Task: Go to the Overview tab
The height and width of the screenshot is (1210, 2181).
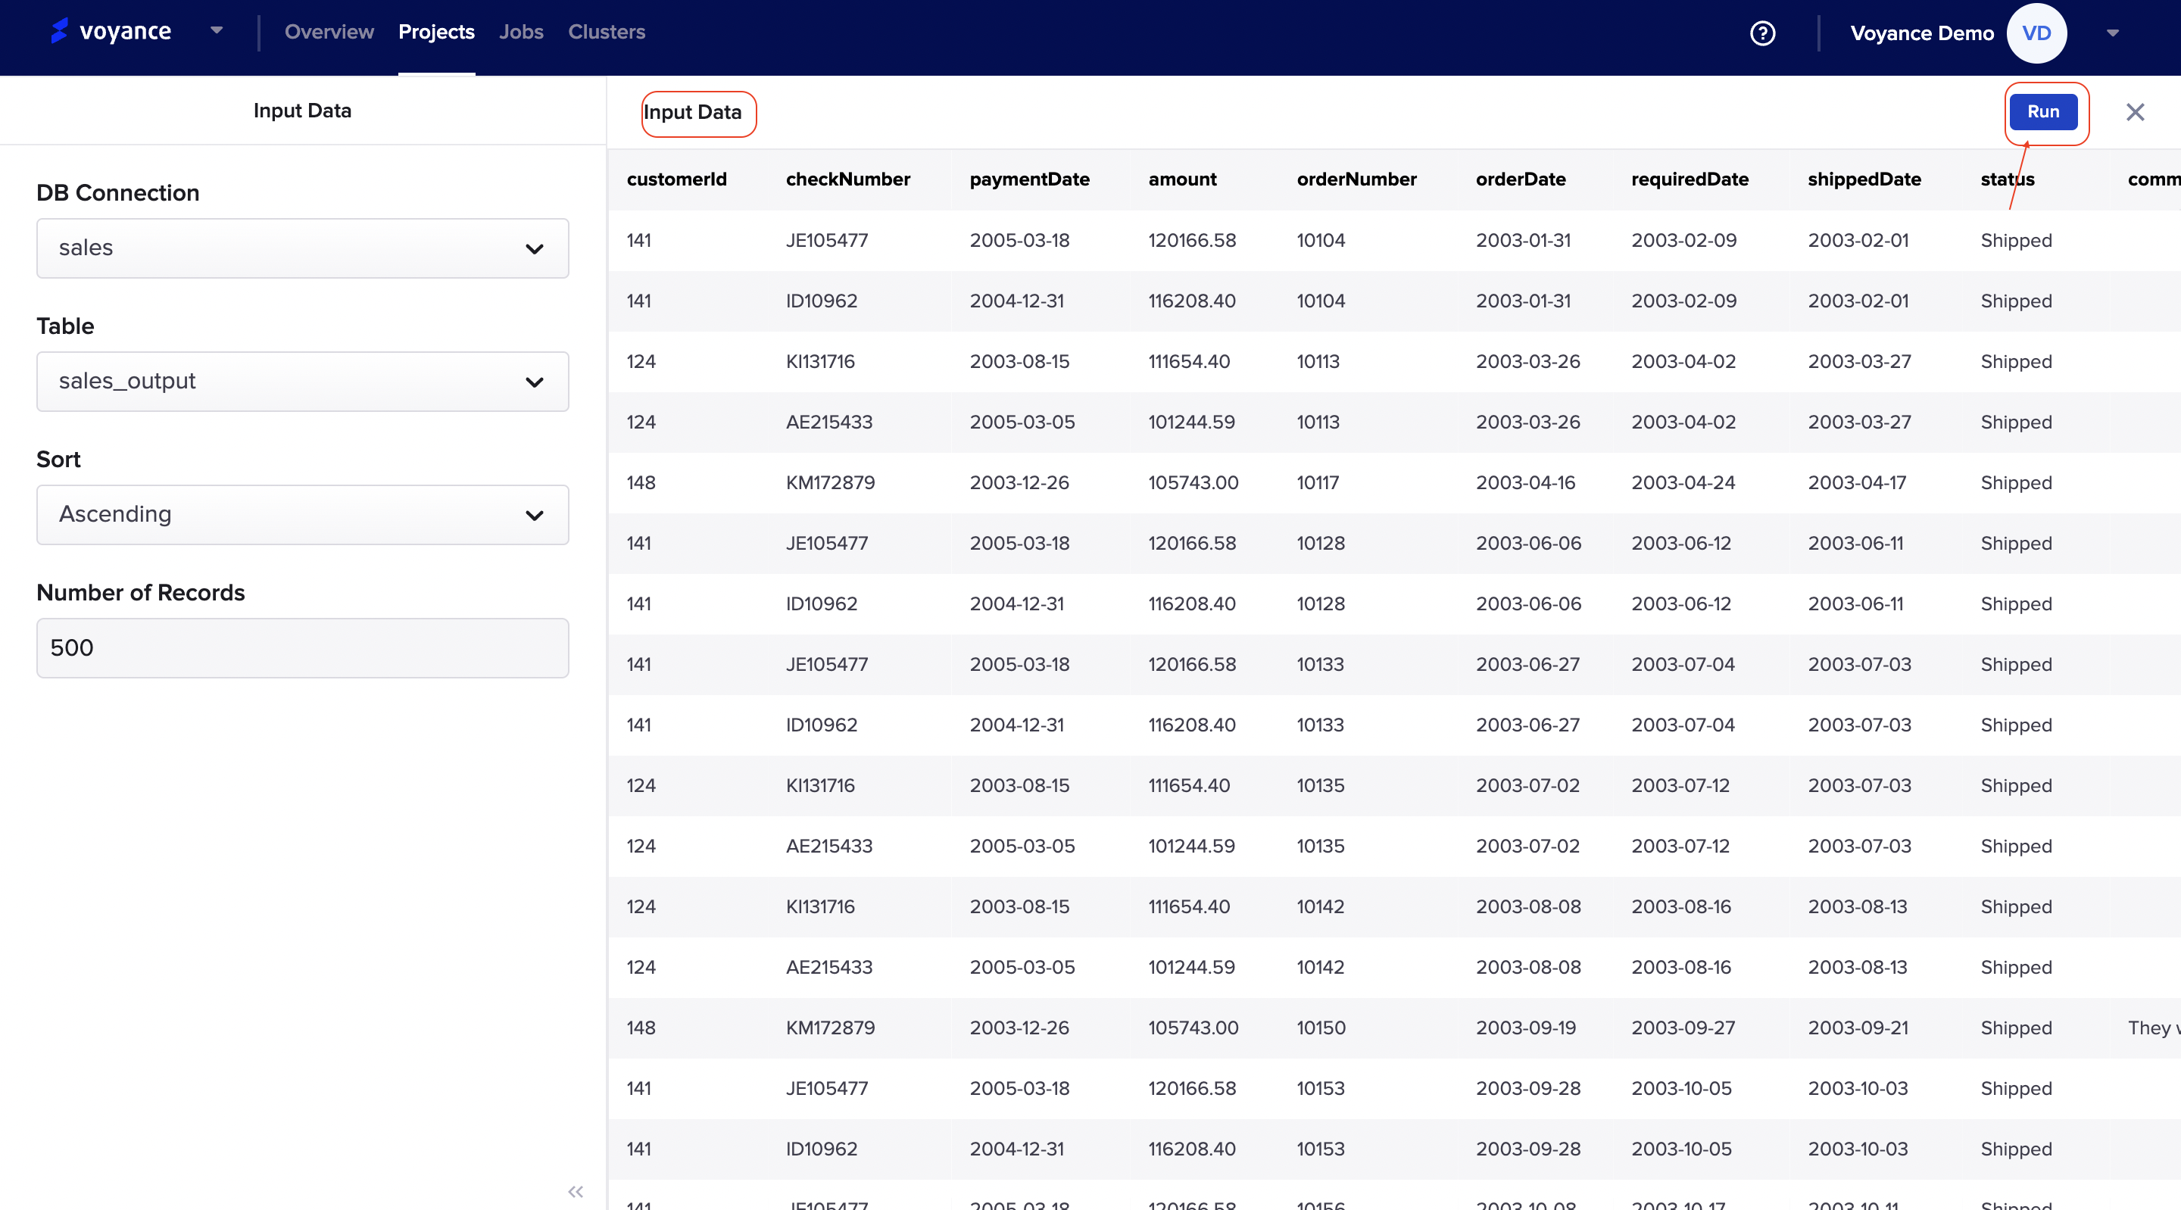Action: click(329, 31)
